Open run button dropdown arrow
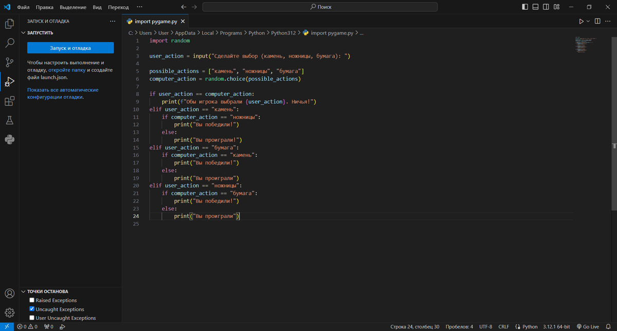617x331 pixels. pos(588,22)
